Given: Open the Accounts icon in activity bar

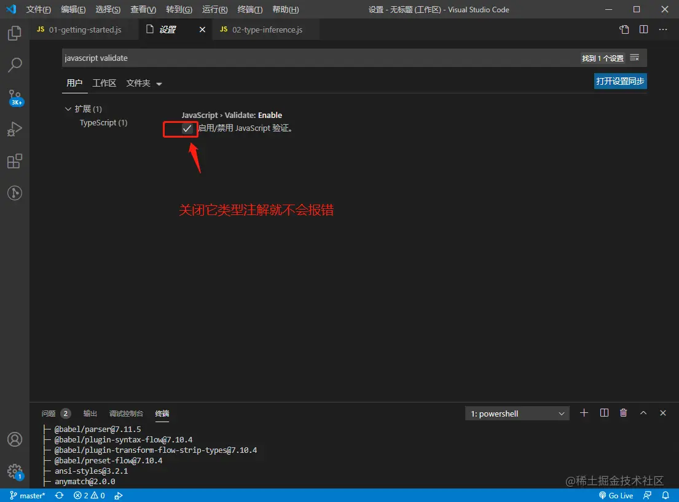Looking at the screenshot, I should point(15,439).
